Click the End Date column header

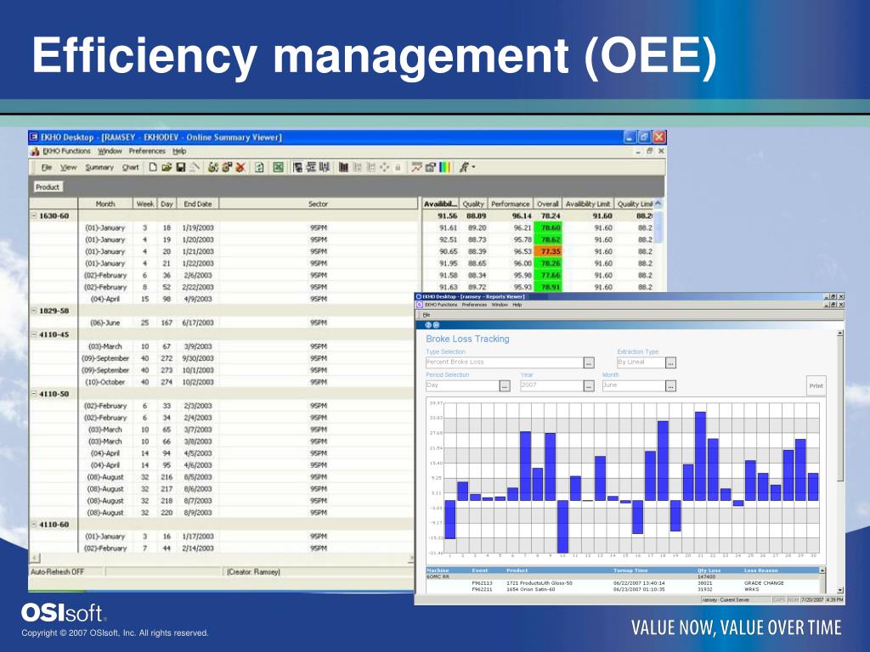click(x=197, y=204)
